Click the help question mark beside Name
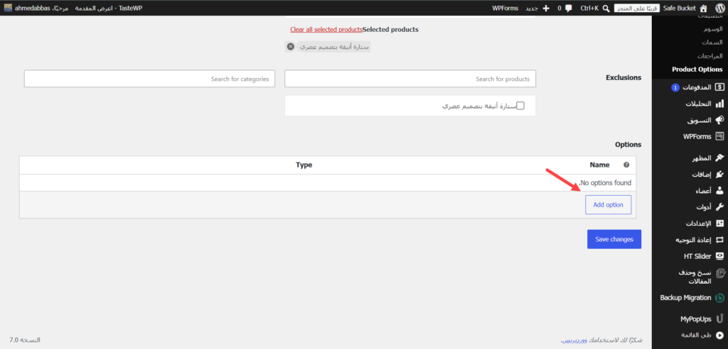728x349 pixels. [x=626, y=165]
